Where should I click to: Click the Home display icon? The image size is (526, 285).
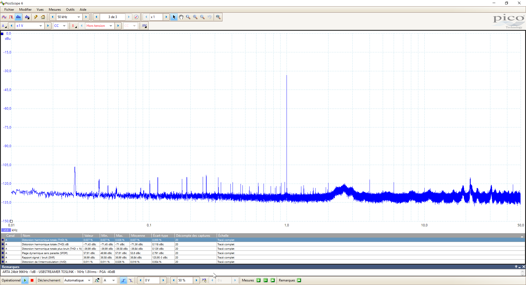(43, 17)
